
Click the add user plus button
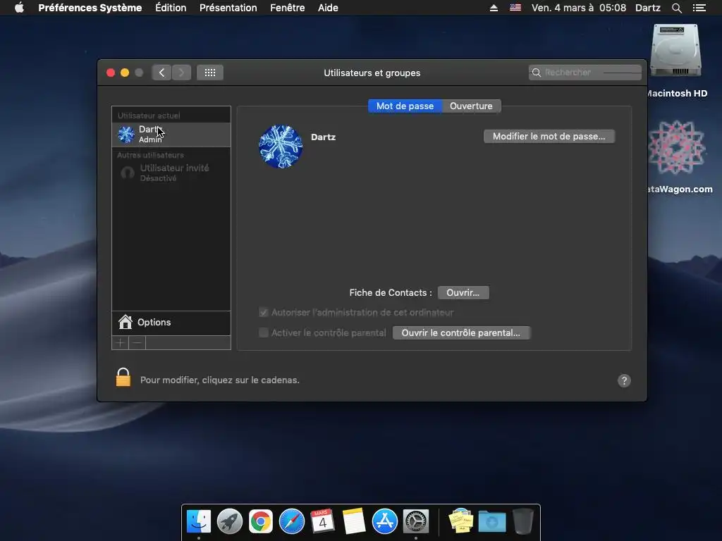click(x=121, y=343)
